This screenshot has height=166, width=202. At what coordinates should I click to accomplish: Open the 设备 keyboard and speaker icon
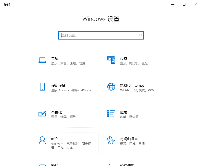point(111,60)
